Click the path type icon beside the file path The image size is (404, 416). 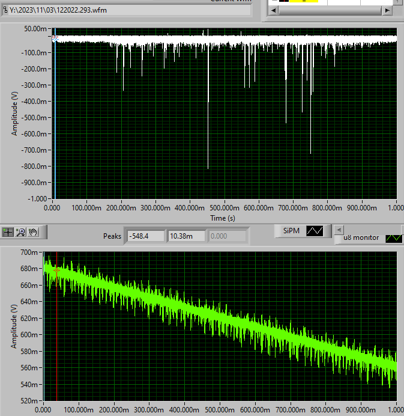[x=5, y=10]
